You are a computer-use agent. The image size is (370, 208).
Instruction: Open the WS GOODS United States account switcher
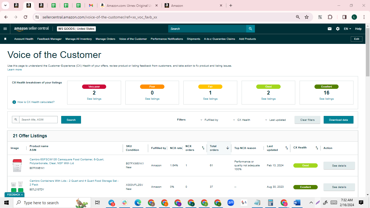coord(76,29)
